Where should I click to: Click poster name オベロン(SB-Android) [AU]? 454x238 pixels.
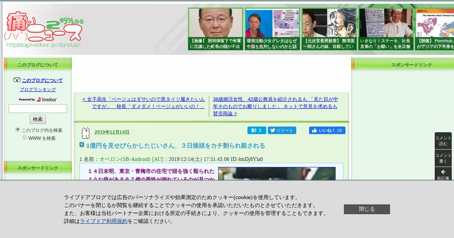131,159
